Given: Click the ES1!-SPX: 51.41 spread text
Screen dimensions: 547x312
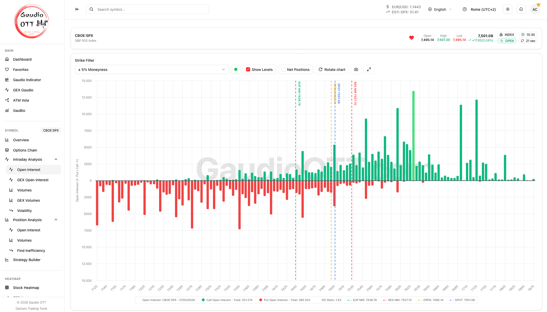Looking at the screenshot, I should click(x=405, y=12).
